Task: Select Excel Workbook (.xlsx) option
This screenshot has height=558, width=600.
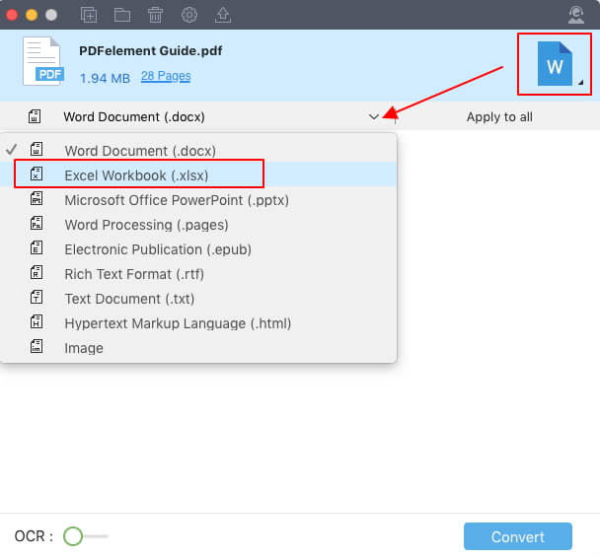Action: point(198,175)
